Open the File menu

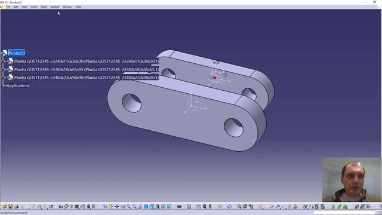point(8,7)
